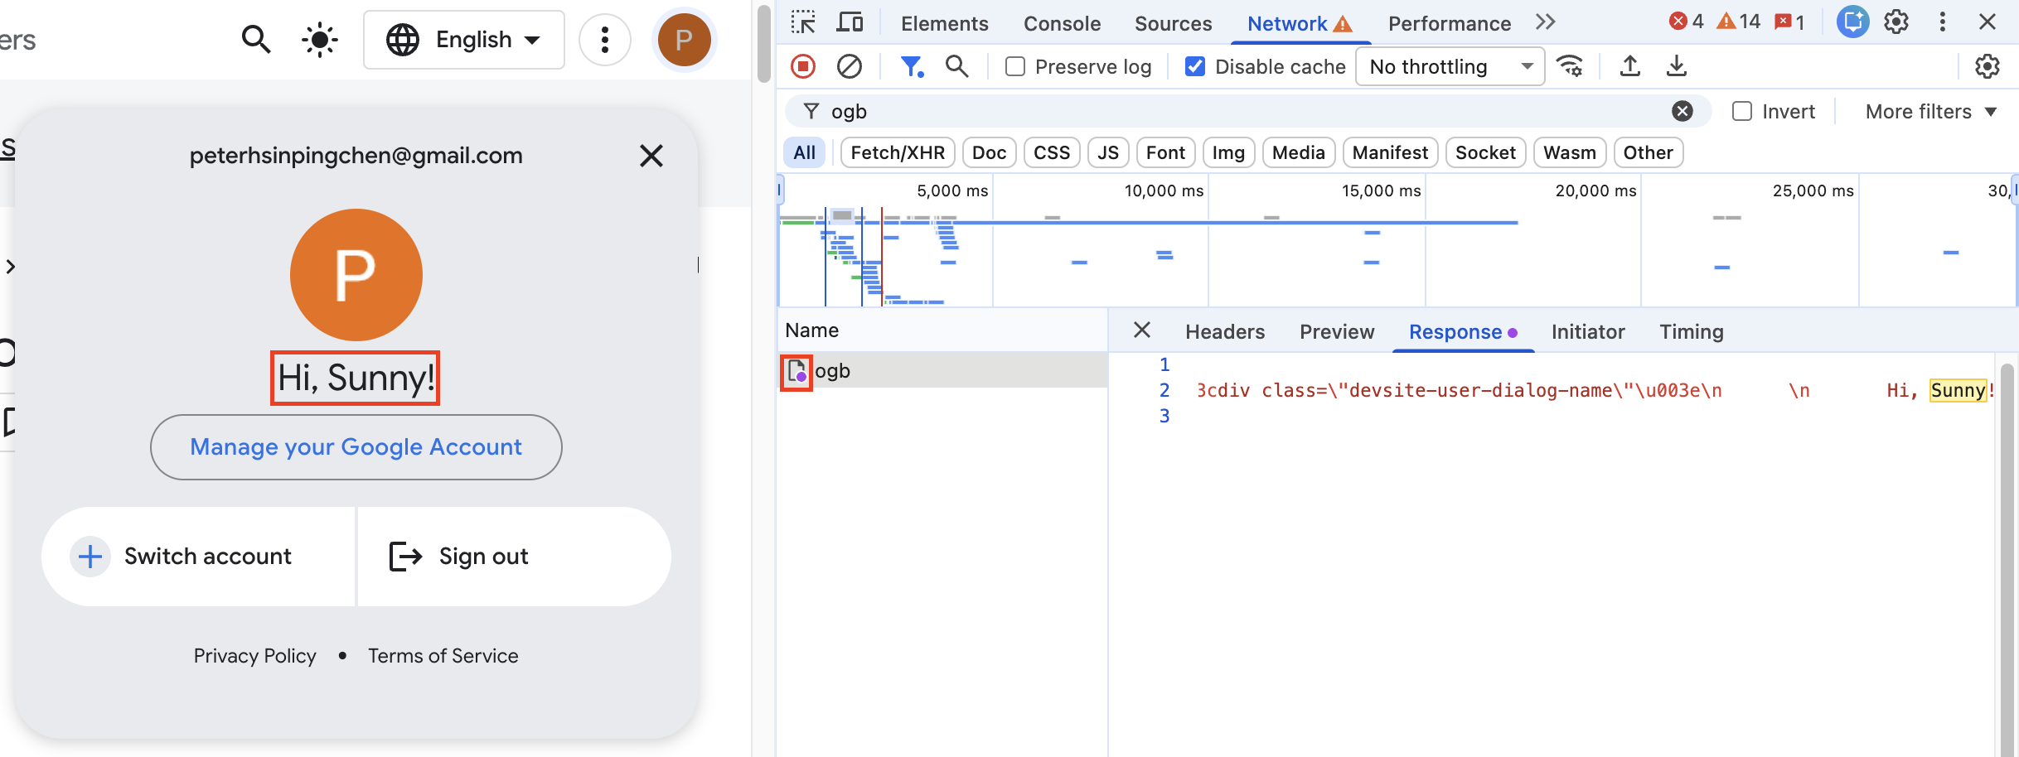Show more DevTools tabs chevron
Screen dimensions: 2019x757
click(1545, 22)
